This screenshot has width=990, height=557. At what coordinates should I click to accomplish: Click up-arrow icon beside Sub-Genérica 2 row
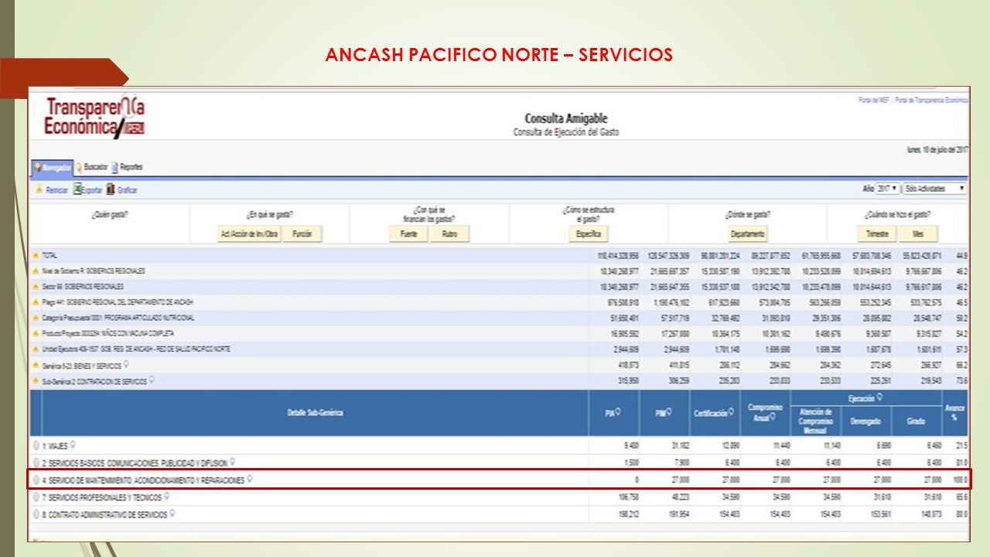pyautogui.click(x=36, y=381)
